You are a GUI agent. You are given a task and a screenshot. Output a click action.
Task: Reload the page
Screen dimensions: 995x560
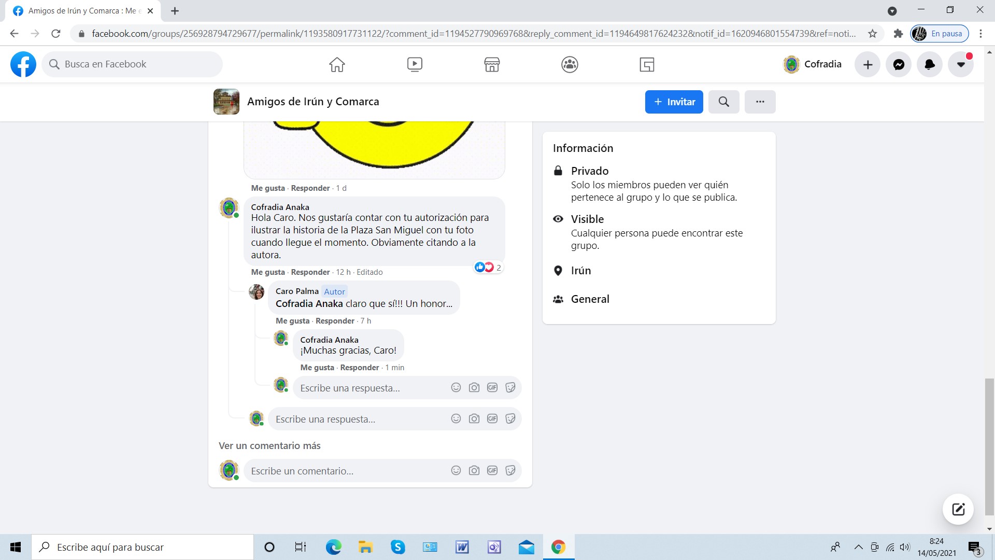pos(56,34)
